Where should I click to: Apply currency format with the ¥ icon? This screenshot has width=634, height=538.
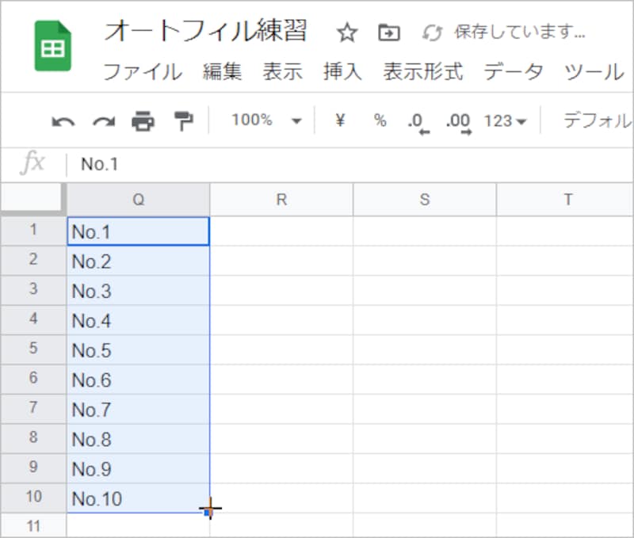tap(339, 120)
